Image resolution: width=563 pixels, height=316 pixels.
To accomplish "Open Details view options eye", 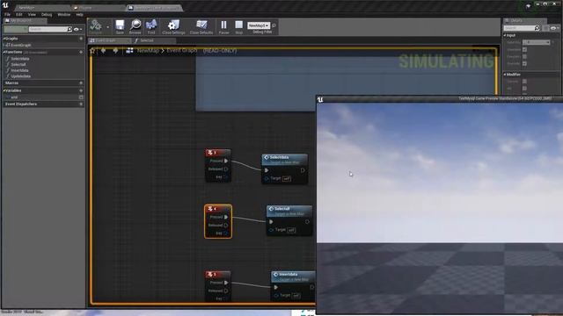I will pyautogui.click(x=554, y=28).
